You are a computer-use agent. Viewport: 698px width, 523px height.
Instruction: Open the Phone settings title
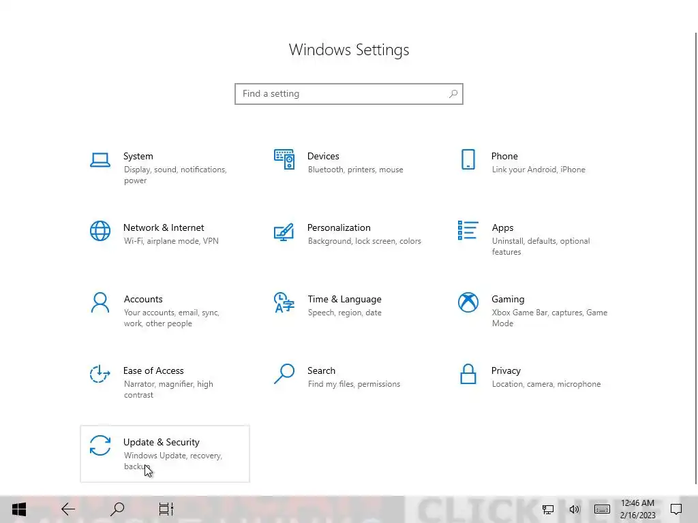(x=504, y=156)
